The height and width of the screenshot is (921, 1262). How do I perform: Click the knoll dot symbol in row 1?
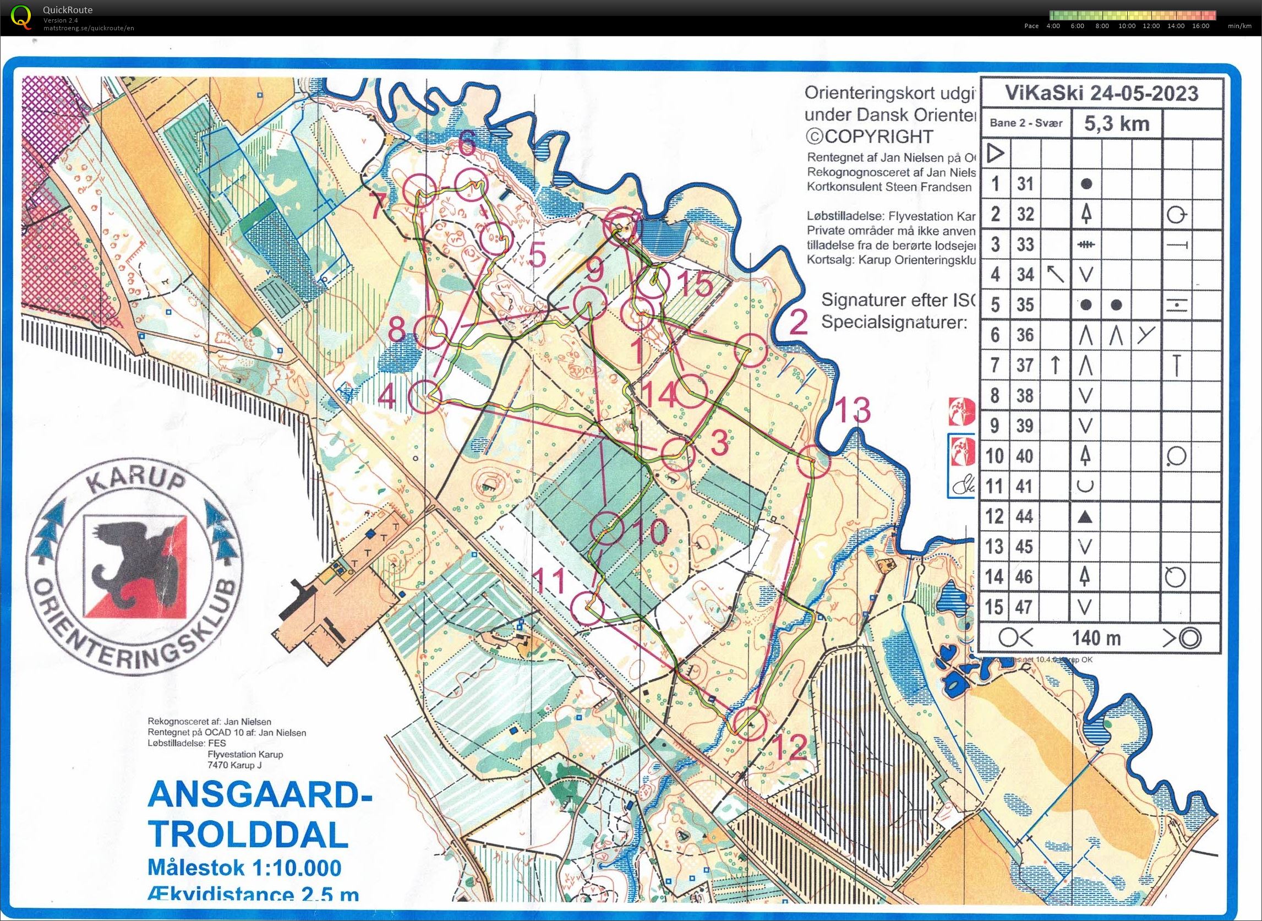(x=1085, y=184)
